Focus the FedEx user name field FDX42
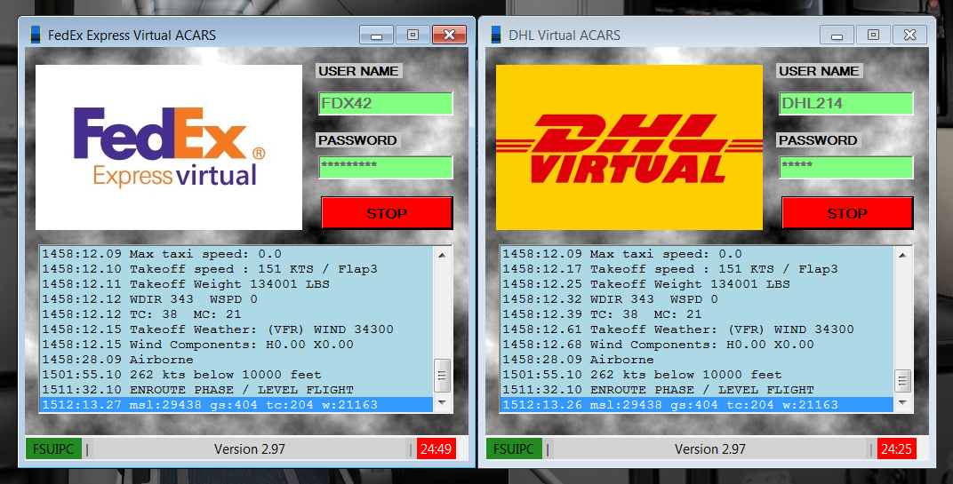This screenshot has height=484, width=953. click(x=385, y=103)
